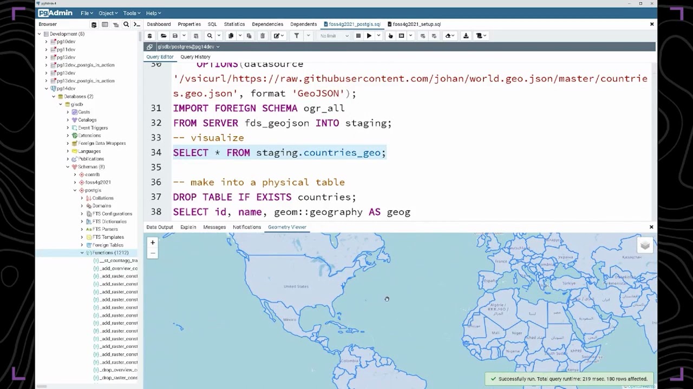The width and height of the screenshot is (693, 389).
Task: Click the highlighted SELECT line 34 in editor
Action: 279,153
